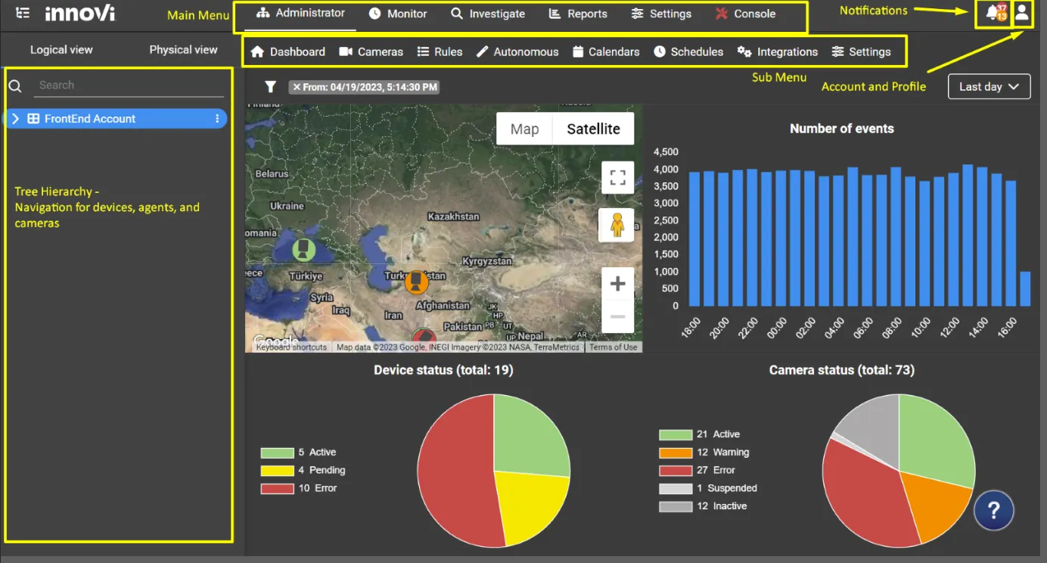Open Settings in the main menu
This screenshot has height=563, width=1047.
[661, 14]
